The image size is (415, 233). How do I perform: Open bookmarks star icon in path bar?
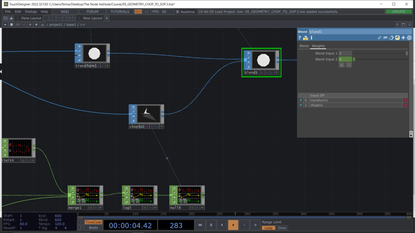pyautogui.click(x=36, y=25)
